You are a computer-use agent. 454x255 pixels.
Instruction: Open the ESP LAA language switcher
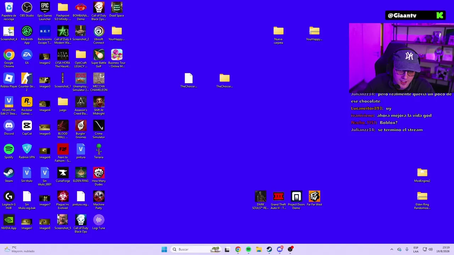click(x=416, y=249)
